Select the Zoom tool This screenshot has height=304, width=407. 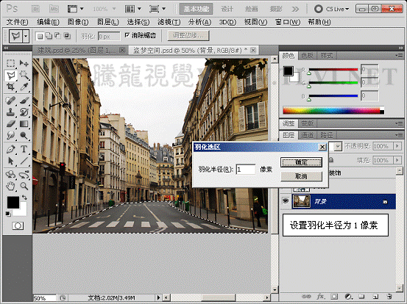(24, 186)
